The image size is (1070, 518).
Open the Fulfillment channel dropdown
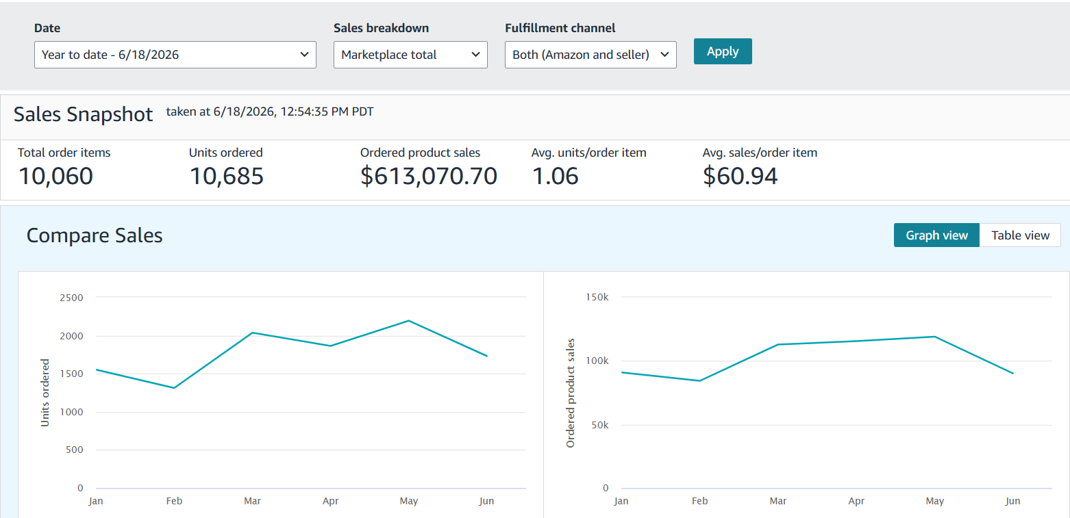click(590, 55)
